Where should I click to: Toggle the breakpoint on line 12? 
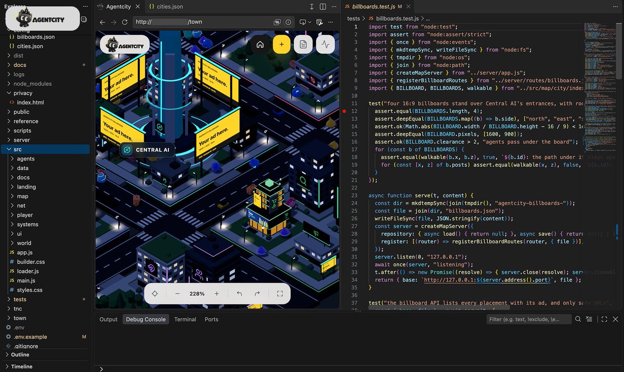click(x=344, y=111)
